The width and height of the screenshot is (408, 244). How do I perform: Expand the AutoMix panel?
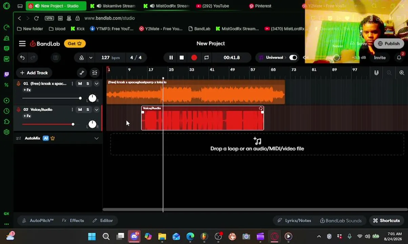tap(97, 138)
